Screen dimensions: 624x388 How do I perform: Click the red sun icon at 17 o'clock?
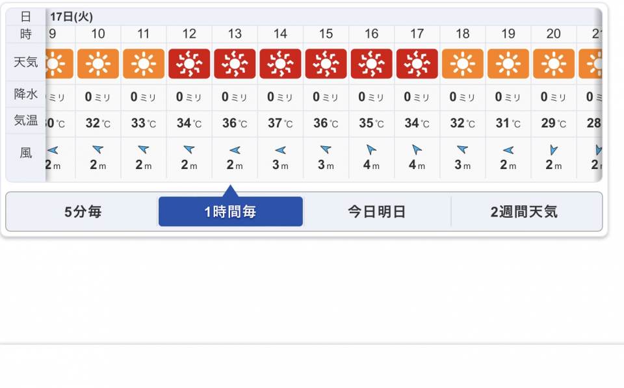[417, 64]
